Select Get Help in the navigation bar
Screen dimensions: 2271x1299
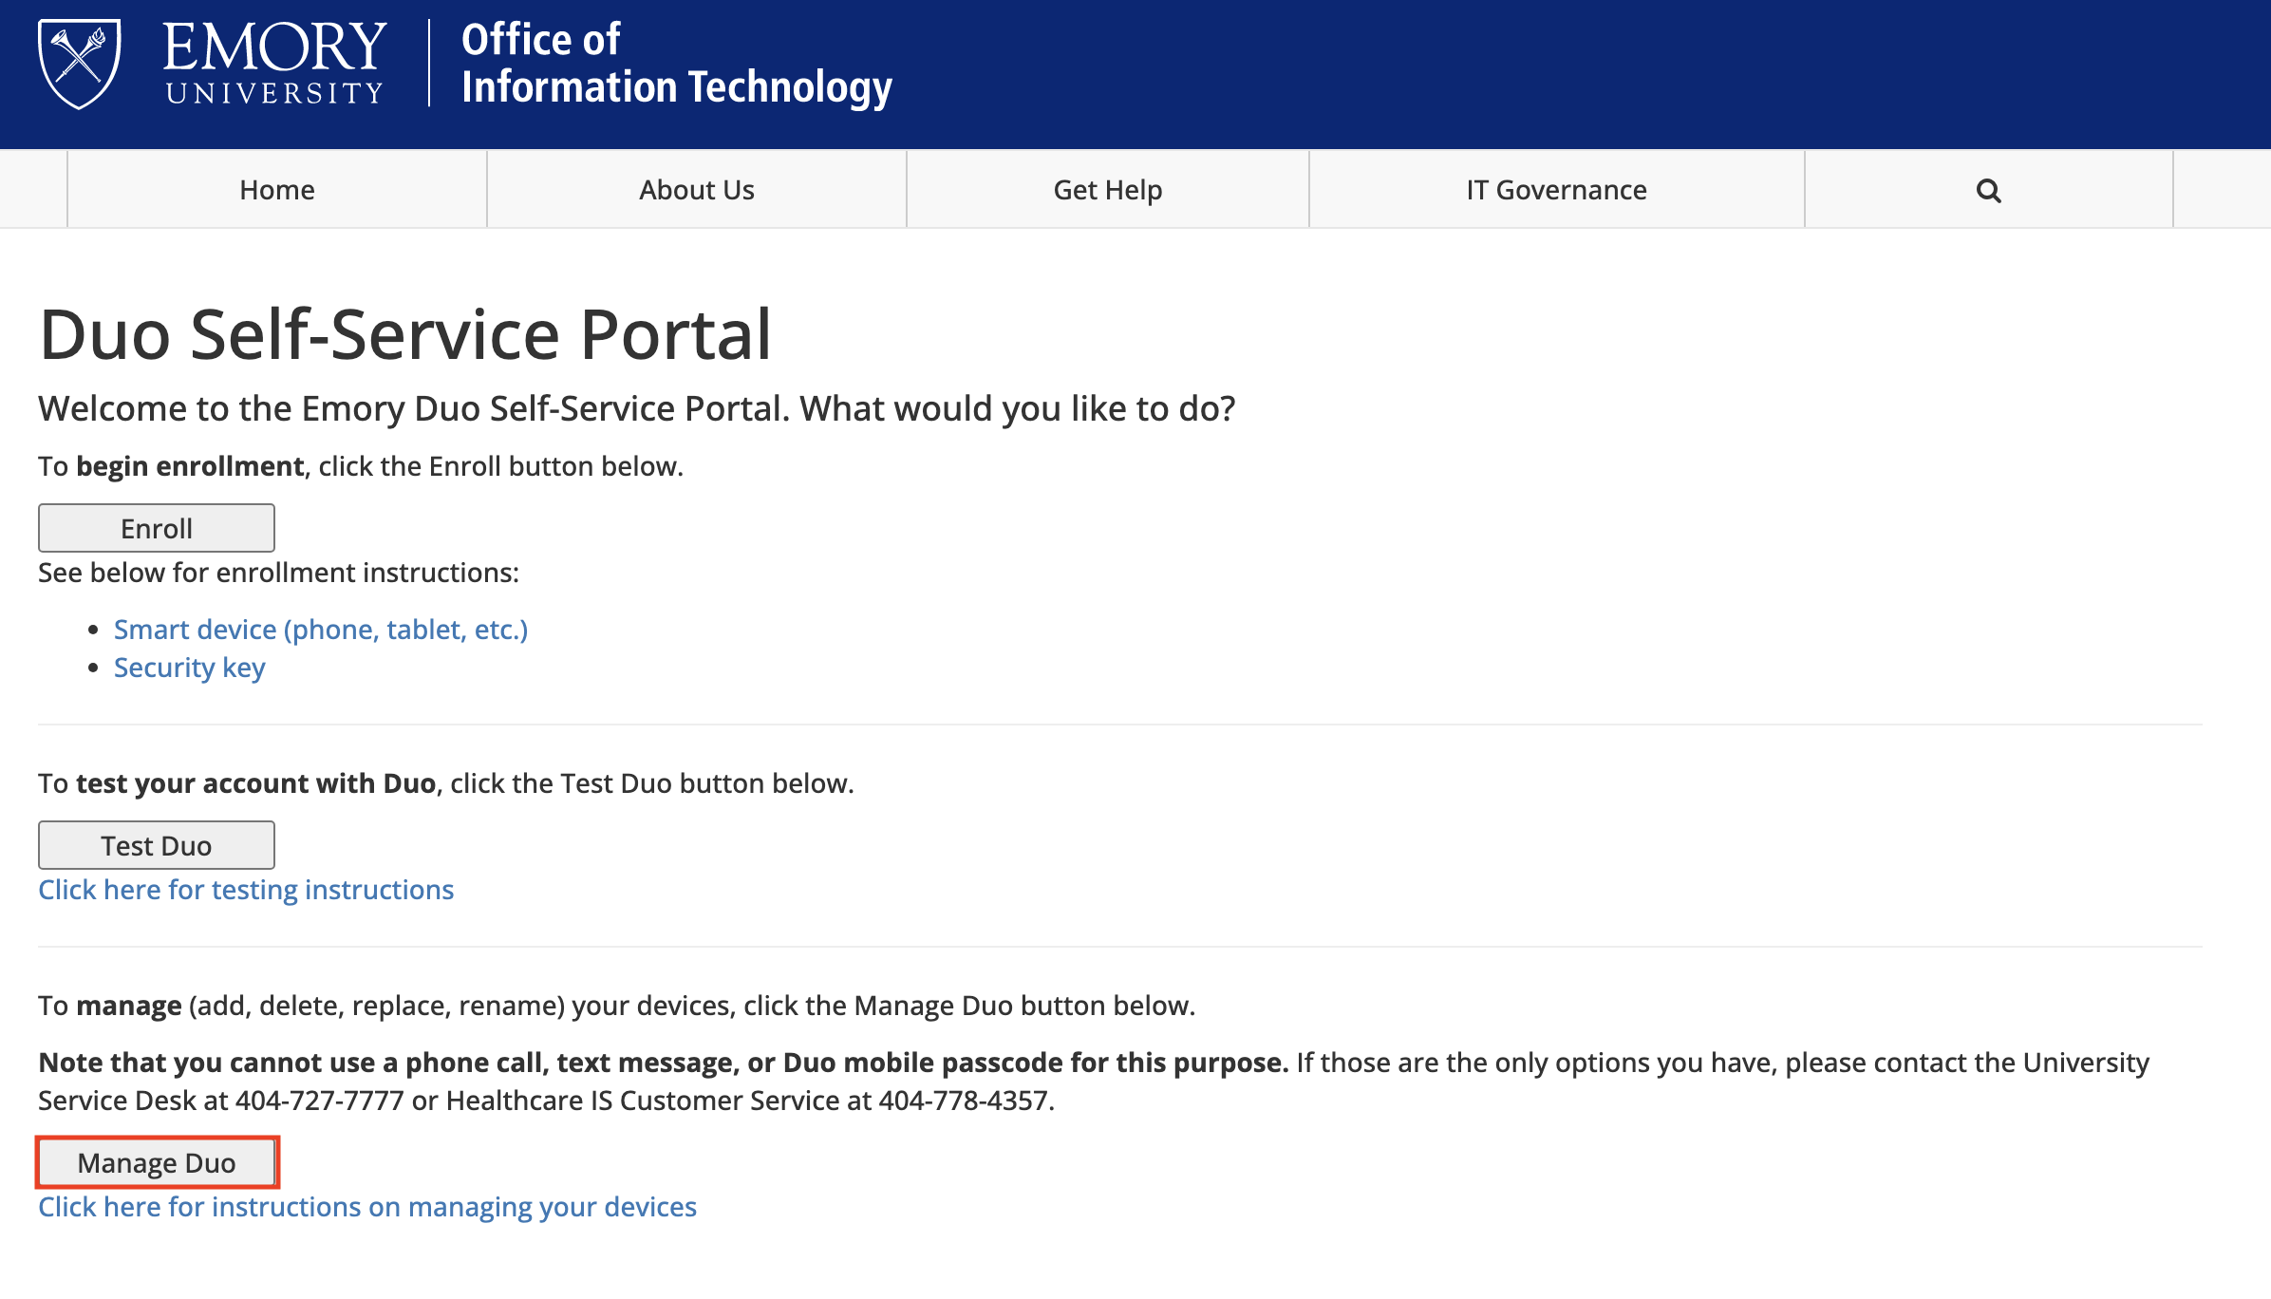click(1108, 190)
